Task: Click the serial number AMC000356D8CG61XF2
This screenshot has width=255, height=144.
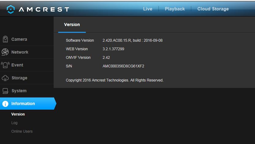Action: (124, 66)
